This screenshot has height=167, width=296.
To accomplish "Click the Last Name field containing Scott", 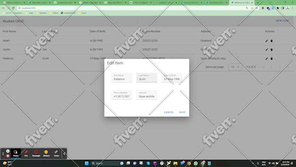I will tap(147, 78).
